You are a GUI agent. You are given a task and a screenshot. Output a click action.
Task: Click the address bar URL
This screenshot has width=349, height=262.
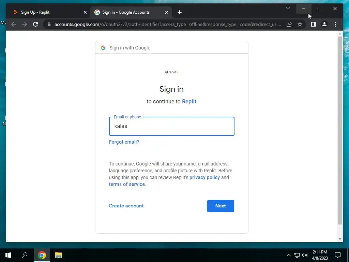167,24
